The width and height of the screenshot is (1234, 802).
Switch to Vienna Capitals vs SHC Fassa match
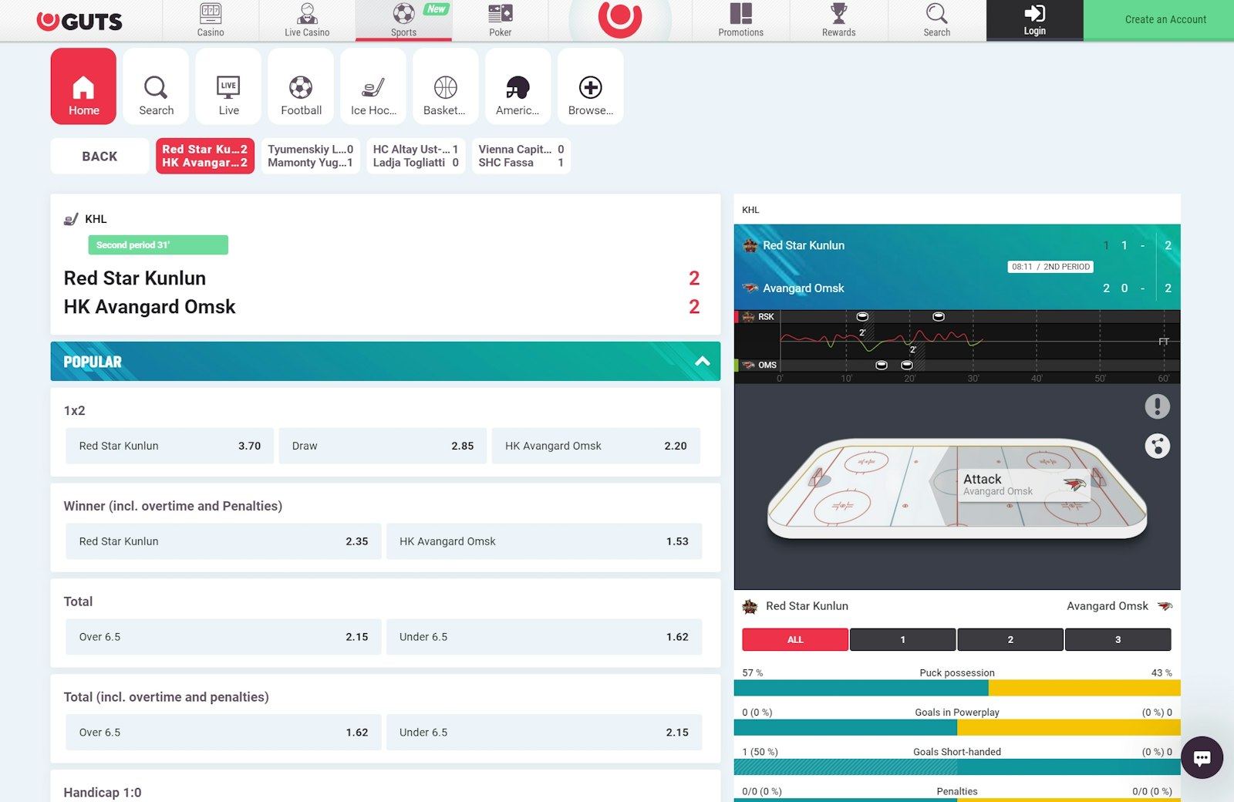521,156
